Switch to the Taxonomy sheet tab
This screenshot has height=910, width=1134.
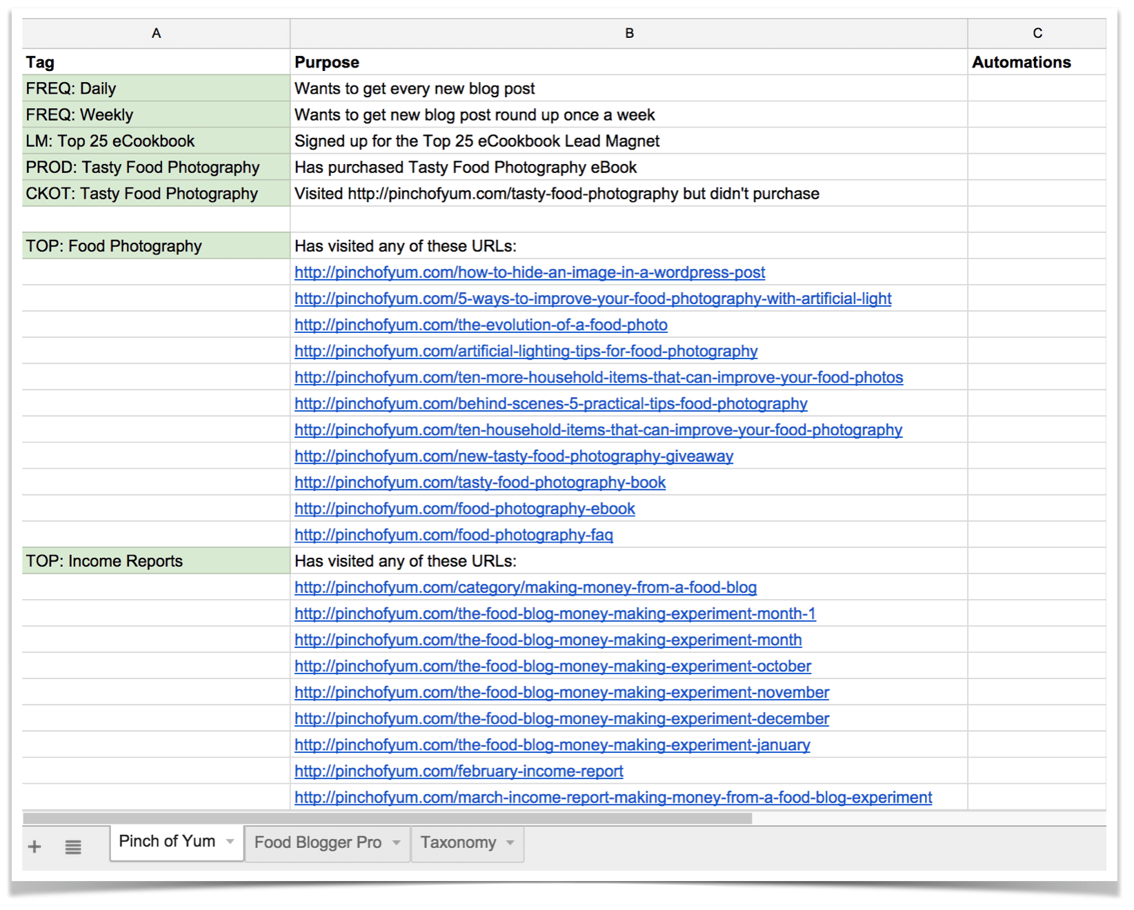(x=458, y=843)
